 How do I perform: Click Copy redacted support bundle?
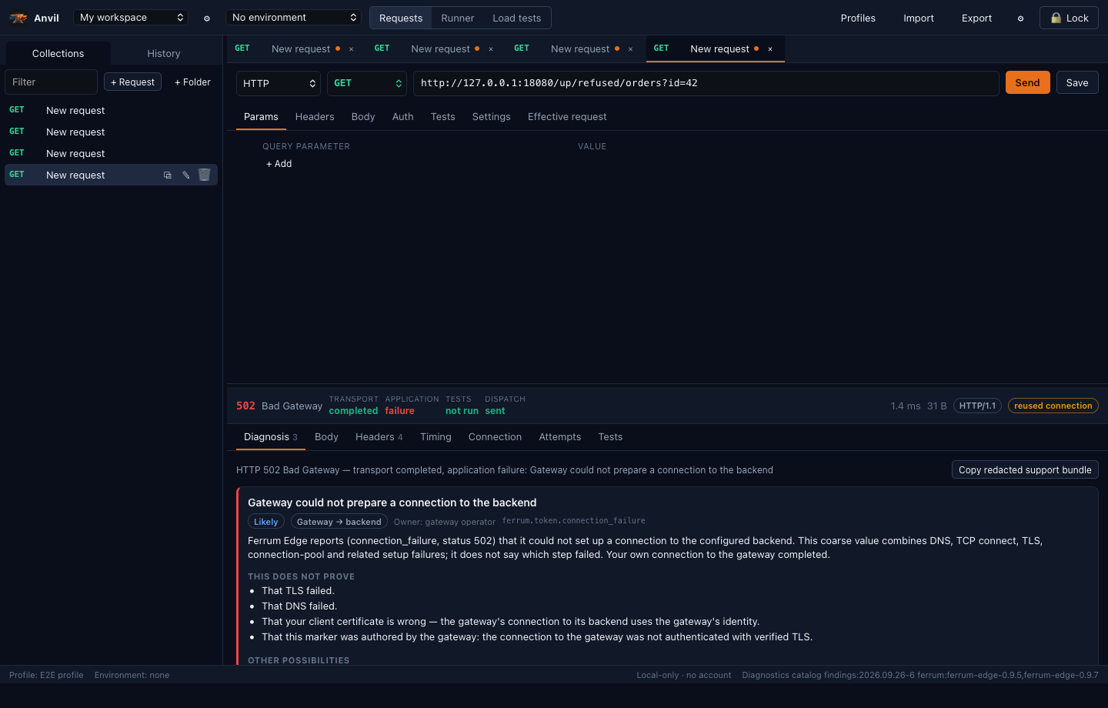(1025, 470)
